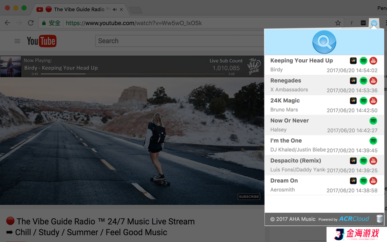Click the AHA Music extension toolbar icon
The image size is (387, 242).
374,23
